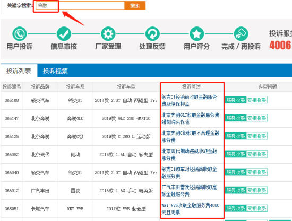Select complaint number 366012
This screenshot has width=292, height=221.
pos(12,190)
